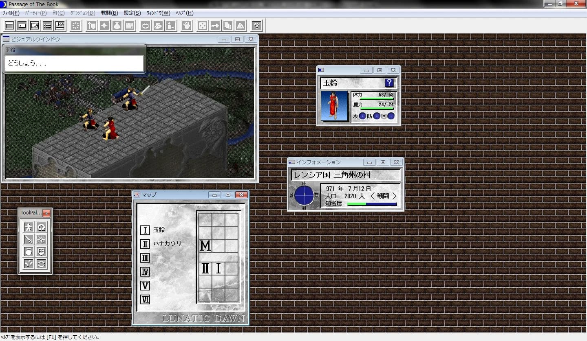Click the stacked squares toolbar icon
This screenshot has width=587, height=341.
[228, 26]
